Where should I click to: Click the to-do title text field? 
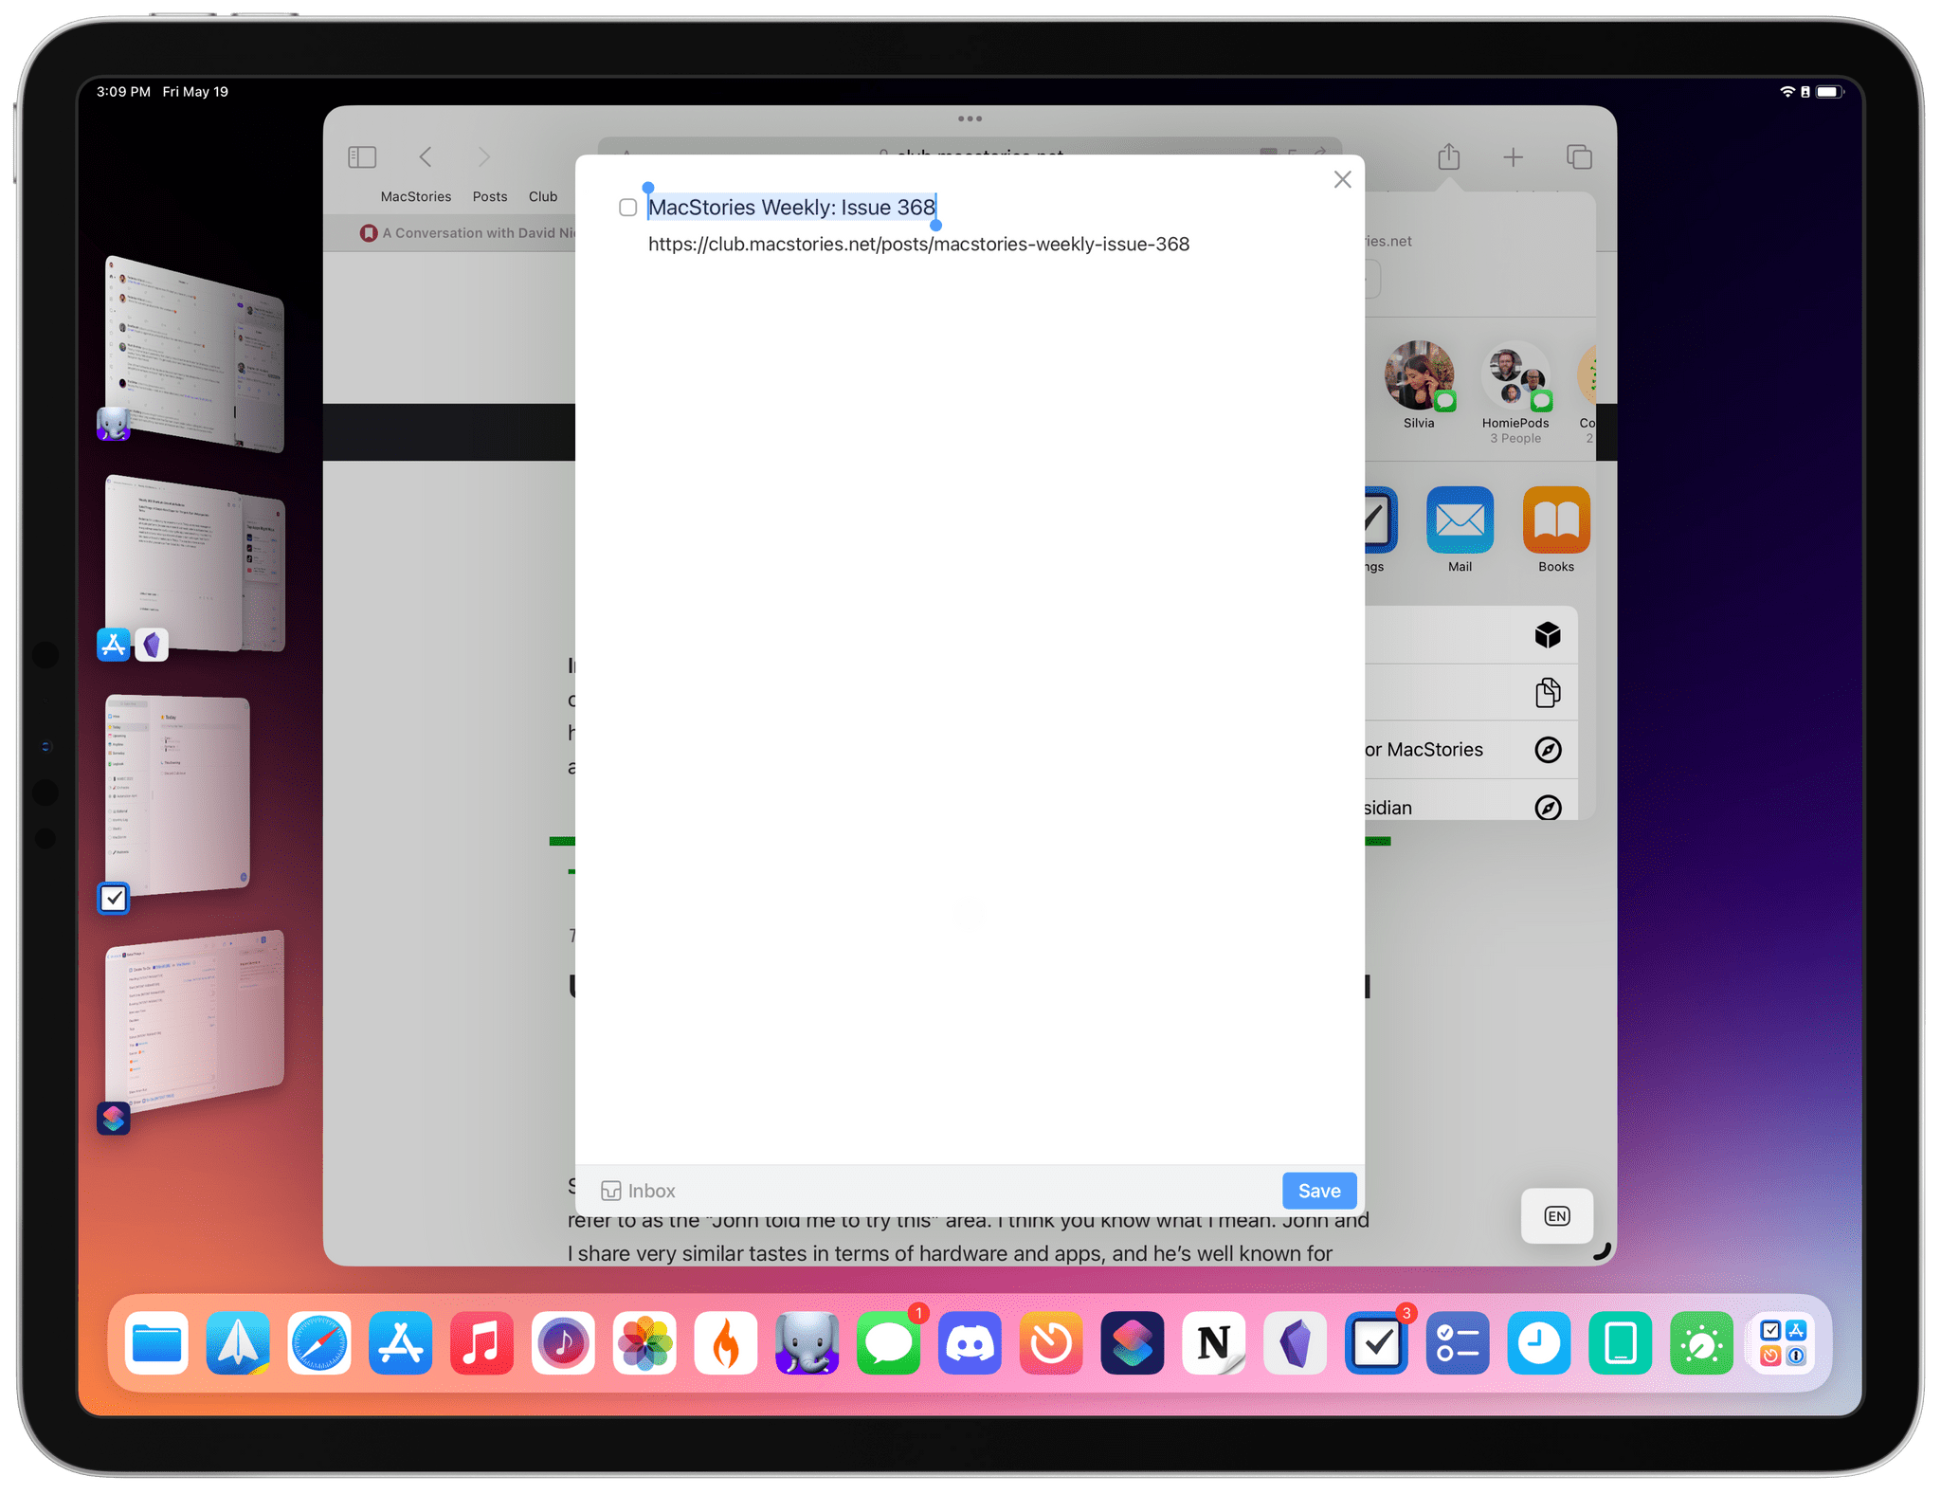791,207
